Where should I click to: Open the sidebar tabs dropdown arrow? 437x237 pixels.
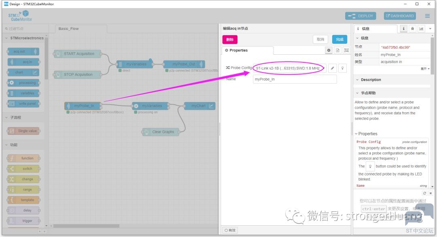[430, 29]
